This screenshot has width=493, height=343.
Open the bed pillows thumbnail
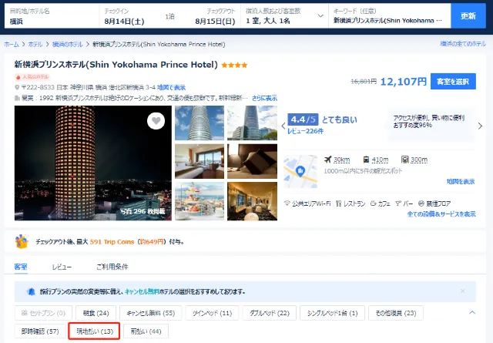[253, 161]
